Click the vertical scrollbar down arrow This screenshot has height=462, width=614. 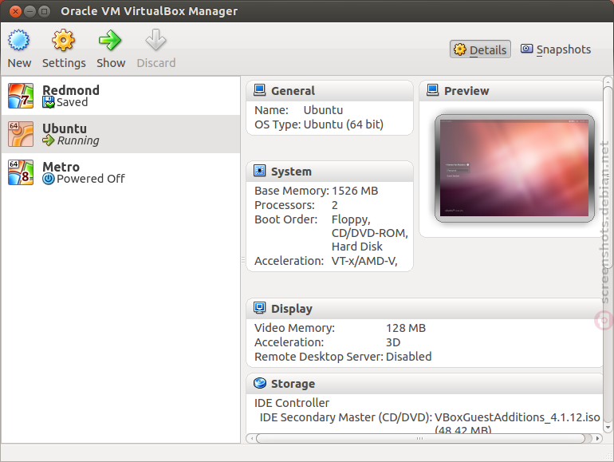[x=608, y=427]
